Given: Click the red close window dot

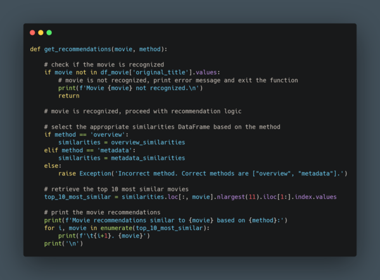Looking at the screenshot, I should pyautogui.click(x=32, y=32).
